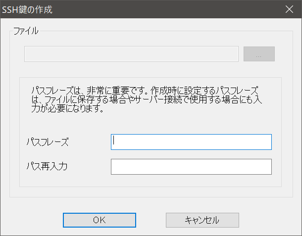This screenshot has height=236, width=302.
Task: Click the SSH鍵の作成 title text
Action: tap(27, 9)
